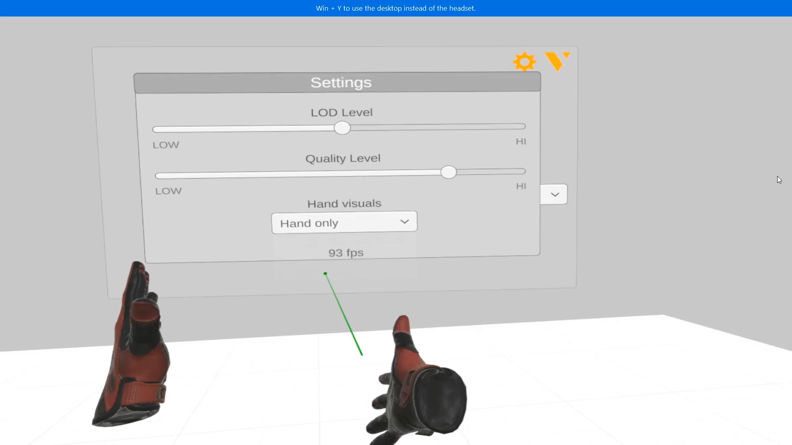Viewport: 792px width, 445px height.
Task: Click the green pointer ray dot
Action: coord(325,274)
